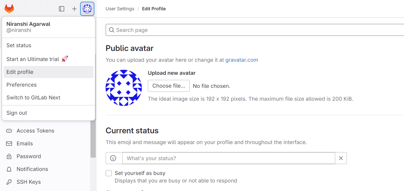The image size is (404, 191).
Task: Click the What's your status text field
Action: (x=229, y=158)
